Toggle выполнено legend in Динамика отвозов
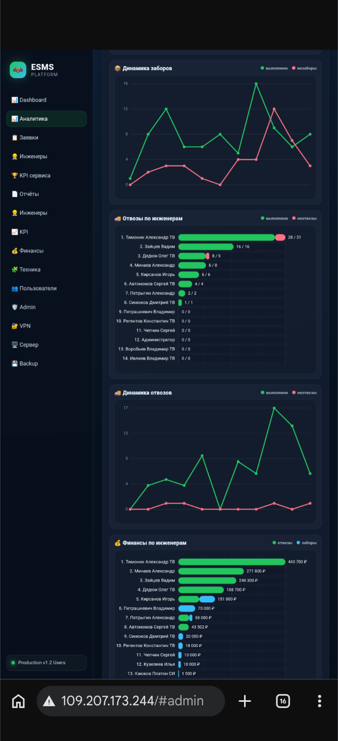 point(274,392)
